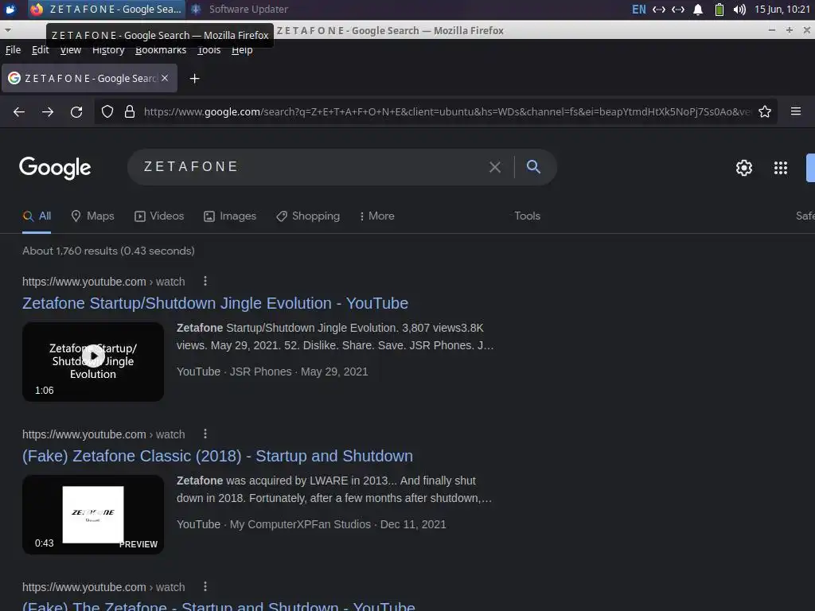Clear the search box with the X icon
This screenshot has height=611, width=815.
[495, 167]
